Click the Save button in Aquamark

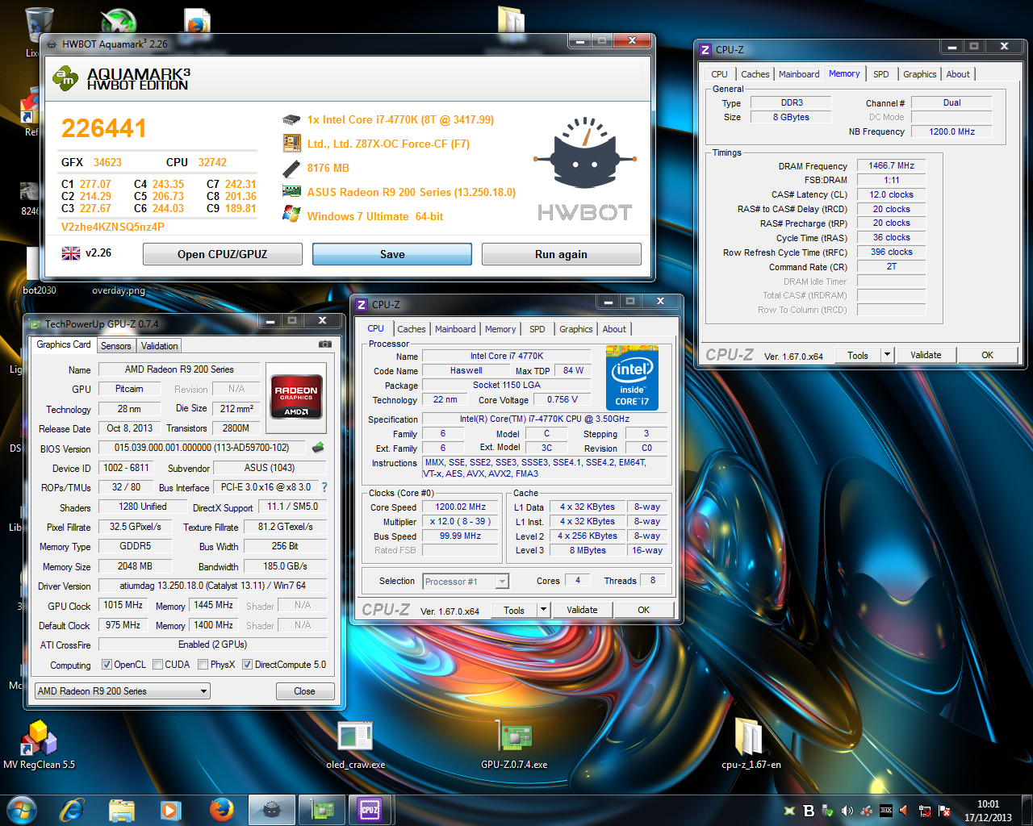[392, 254]
